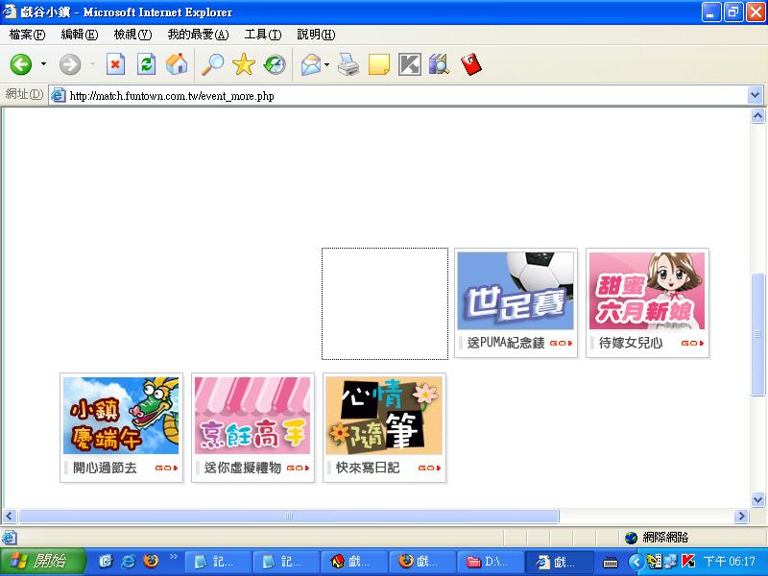Switch to the first 記... taskbar window
The height and width of the screenshot is (576, 768).
(218, 562)
